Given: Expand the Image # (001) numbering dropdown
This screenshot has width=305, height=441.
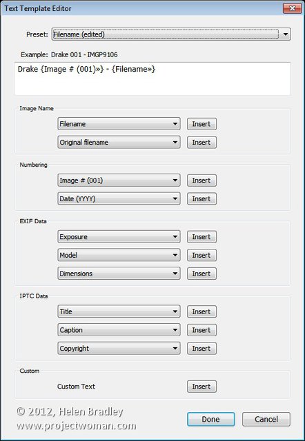Looking at the screenshot, I should tap(119, 181).
